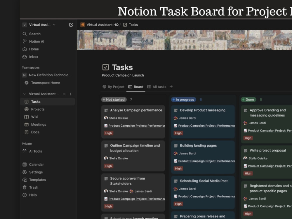This screenshot has height=219, width=292.
Task: Click the Not started status group label
Action: tap(114, 100)
